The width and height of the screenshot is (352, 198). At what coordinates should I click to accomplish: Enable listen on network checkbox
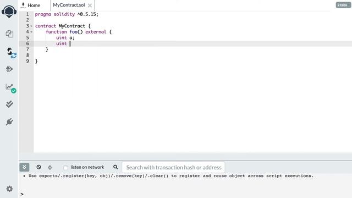click(65, 168)
